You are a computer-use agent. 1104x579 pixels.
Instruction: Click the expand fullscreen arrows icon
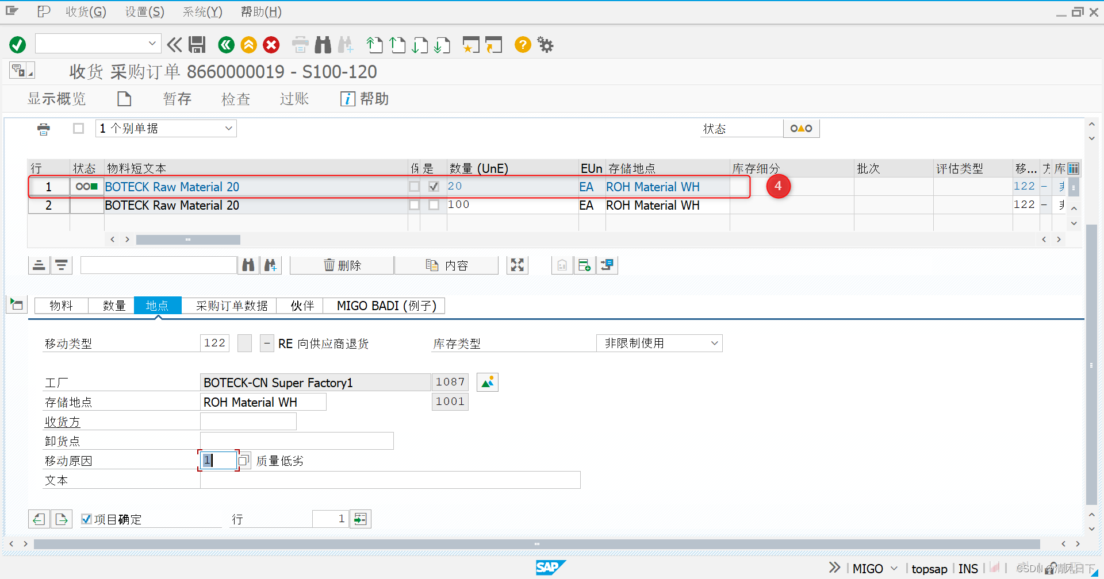517,265
